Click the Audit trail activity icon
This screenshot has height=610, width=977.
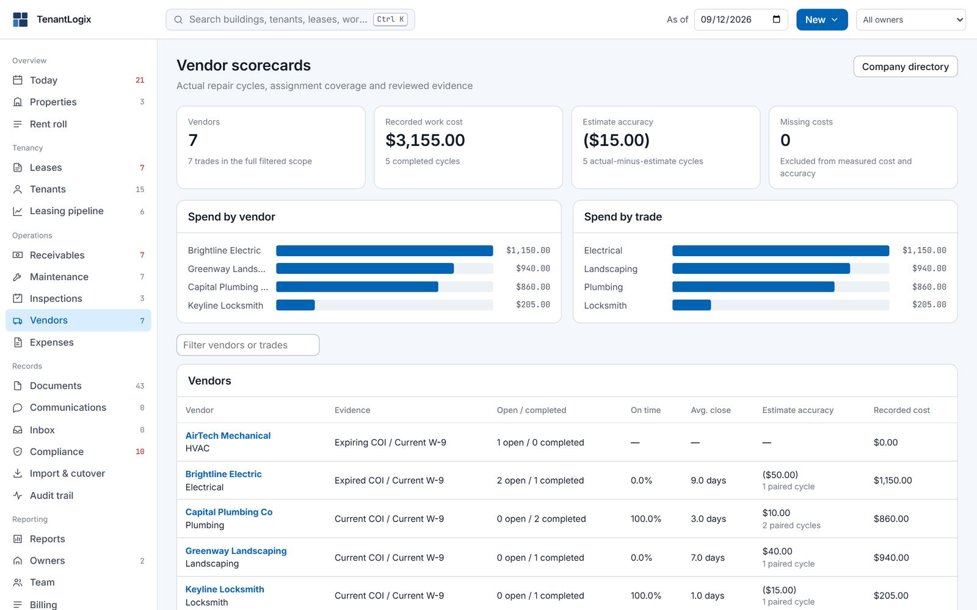click(x=18, y=495)
